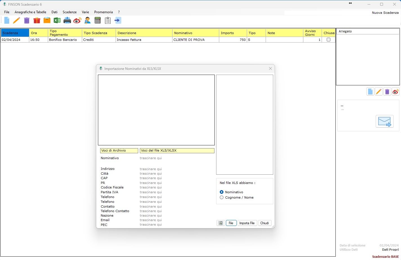Click the red eye preview icon in main toolbar
401x260 pixels.
77,20
